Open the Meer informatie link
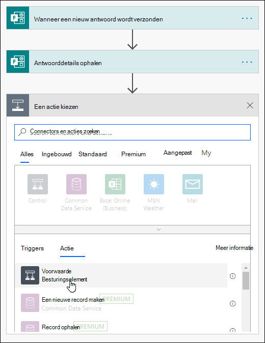 point(234,248)
